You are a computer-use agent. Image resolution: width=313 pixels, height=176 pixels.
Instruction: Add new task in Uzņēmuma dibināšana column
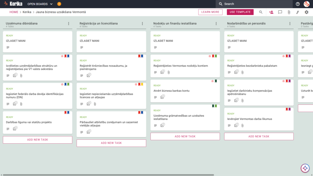38,140
